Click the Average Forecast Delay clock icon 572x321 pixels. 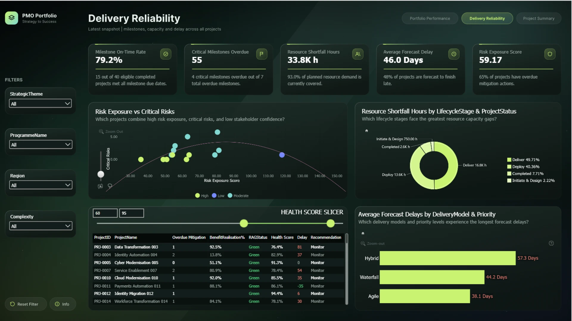(454, 54)
